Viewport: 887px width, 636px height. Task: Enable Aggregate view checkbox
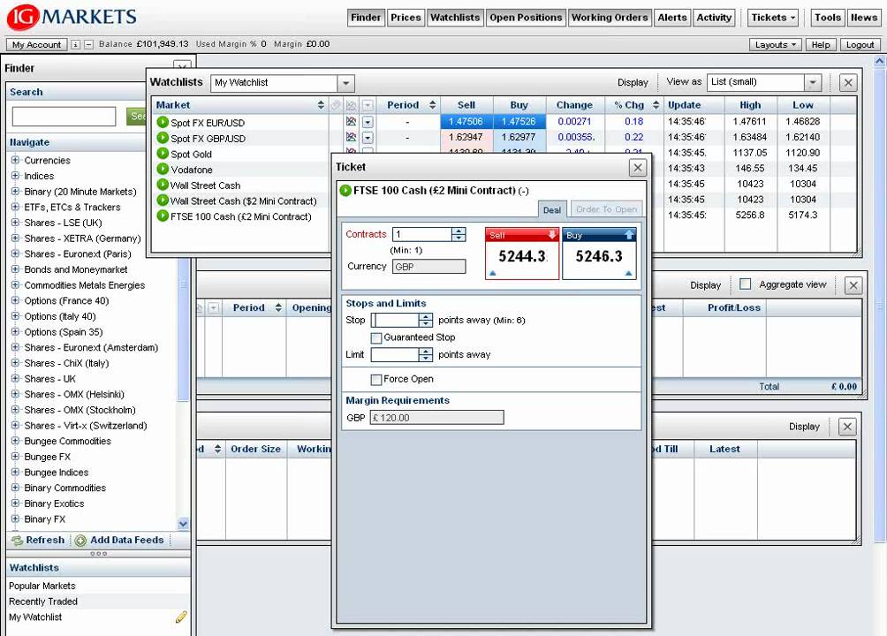point(746,284)
